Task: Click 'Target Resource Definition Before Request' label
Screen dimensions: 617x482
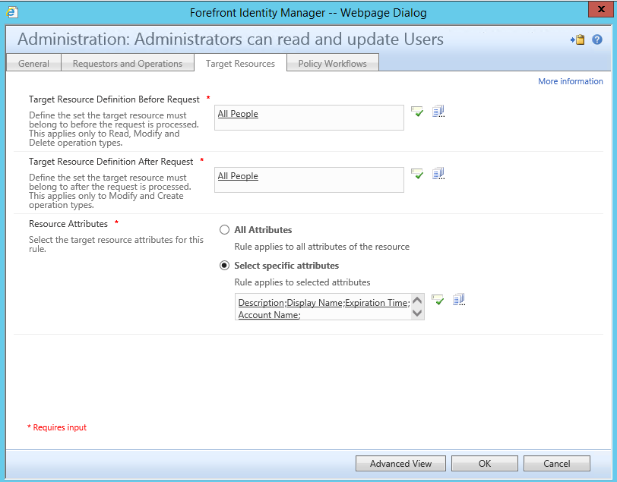Action: click(114, 99)
